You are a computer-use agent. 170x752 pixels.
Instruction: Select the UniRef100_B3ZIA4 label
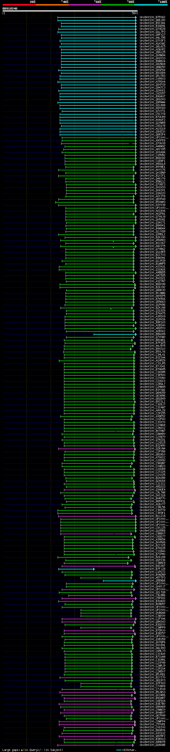pos(152,358)
